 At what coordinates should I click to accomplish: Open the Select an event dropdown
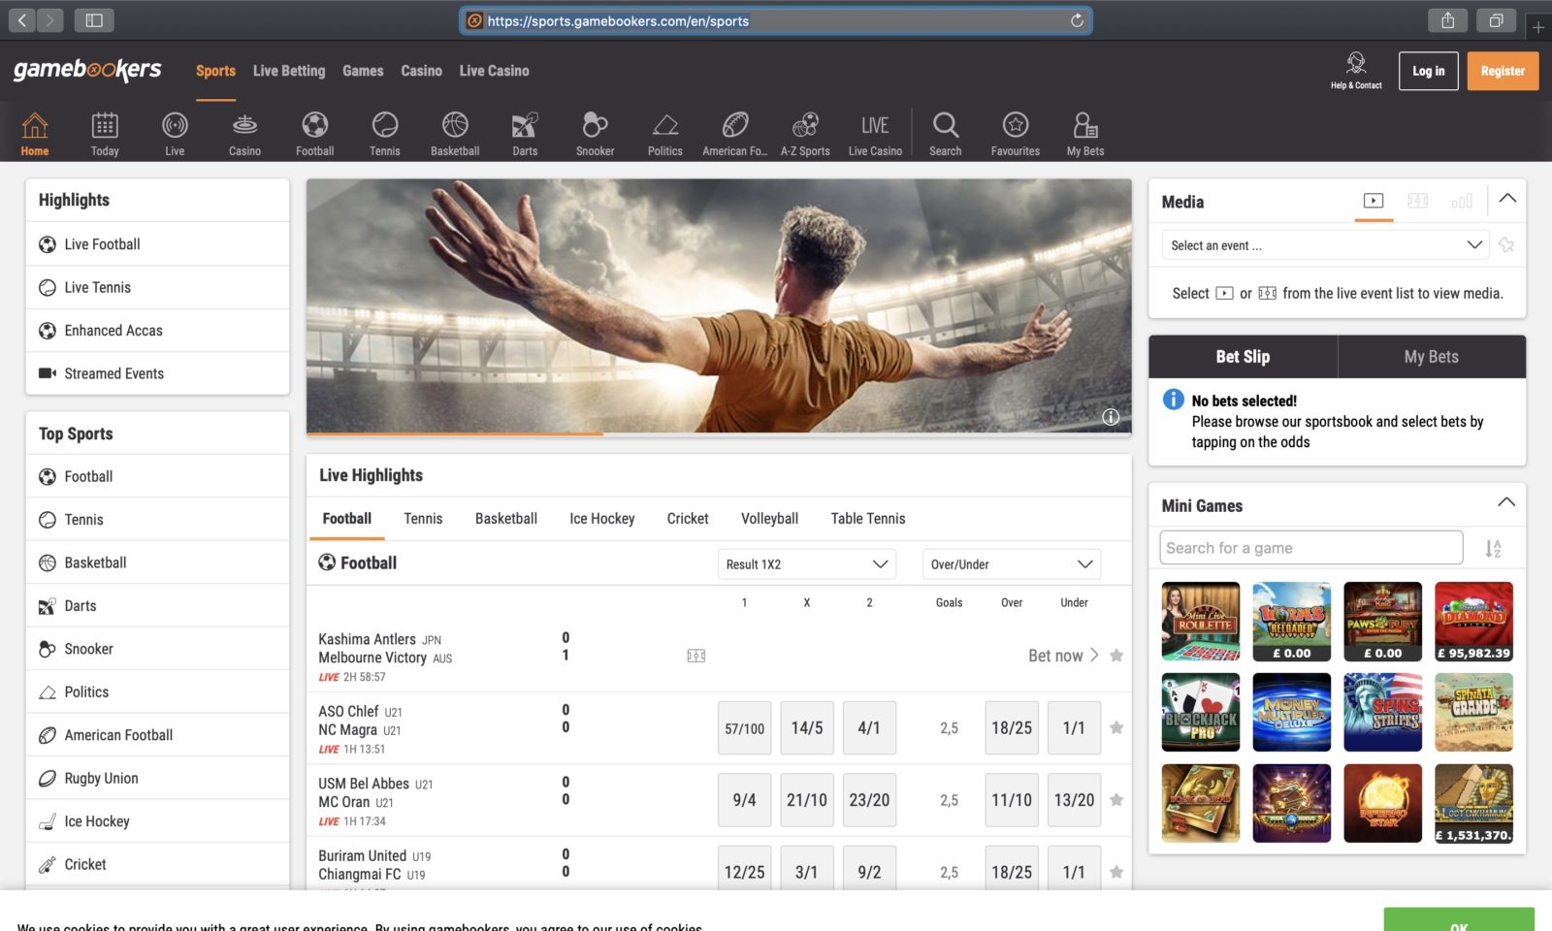click(1324, 244)
